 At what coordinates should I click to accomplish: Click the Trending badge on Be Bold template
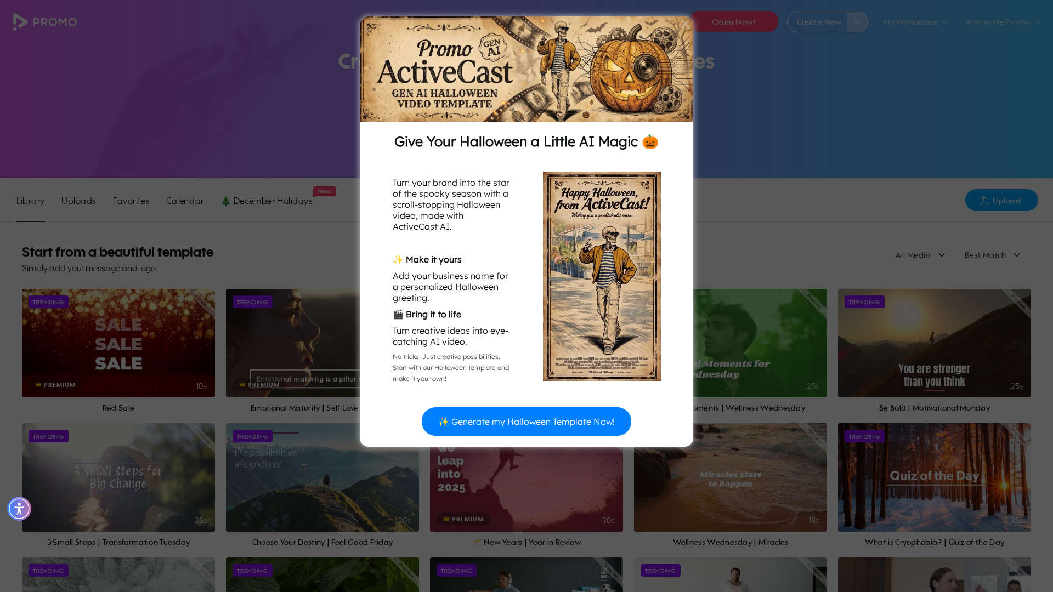(864, 302)
